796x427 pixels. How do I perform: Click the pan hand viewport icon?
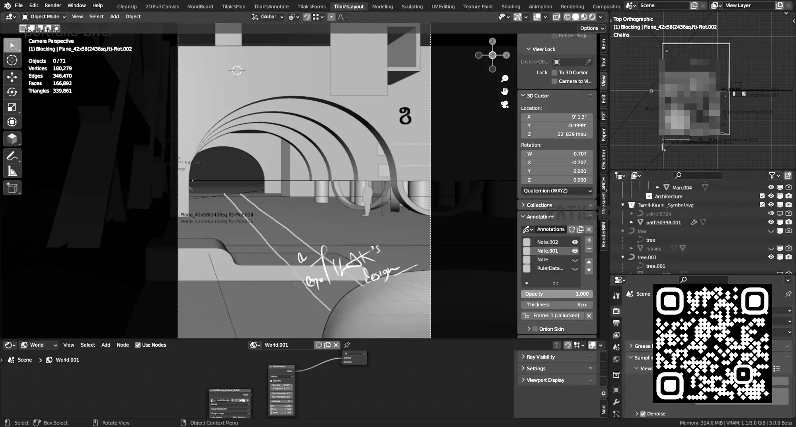(x=505, y=92)
